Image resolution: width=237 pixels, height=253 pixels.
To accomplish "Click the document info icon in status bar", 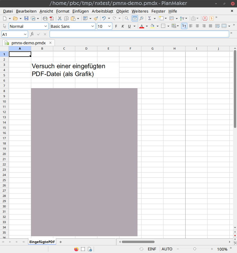I will click(90, 249).
